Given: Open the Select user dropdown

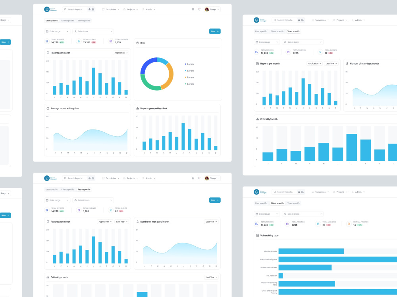Looking at the screenshot, I should (x=93, y=31).
